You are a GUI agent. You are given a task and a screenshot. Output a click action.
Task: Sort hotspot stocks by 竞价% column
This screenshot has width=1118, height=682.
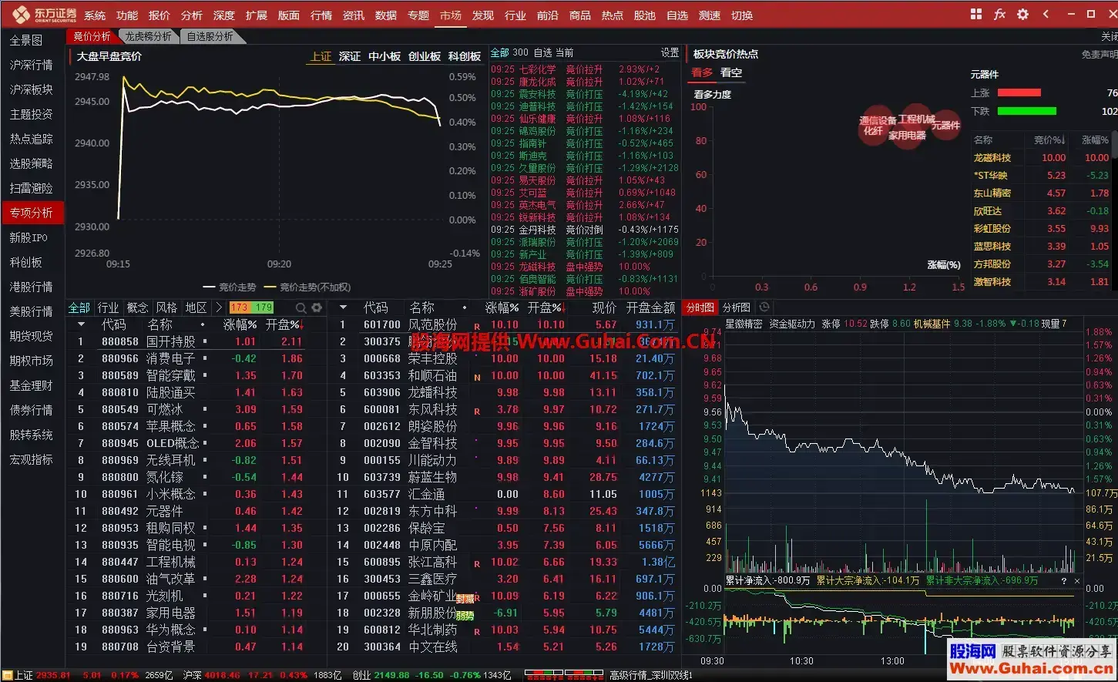coord(1049,140)
